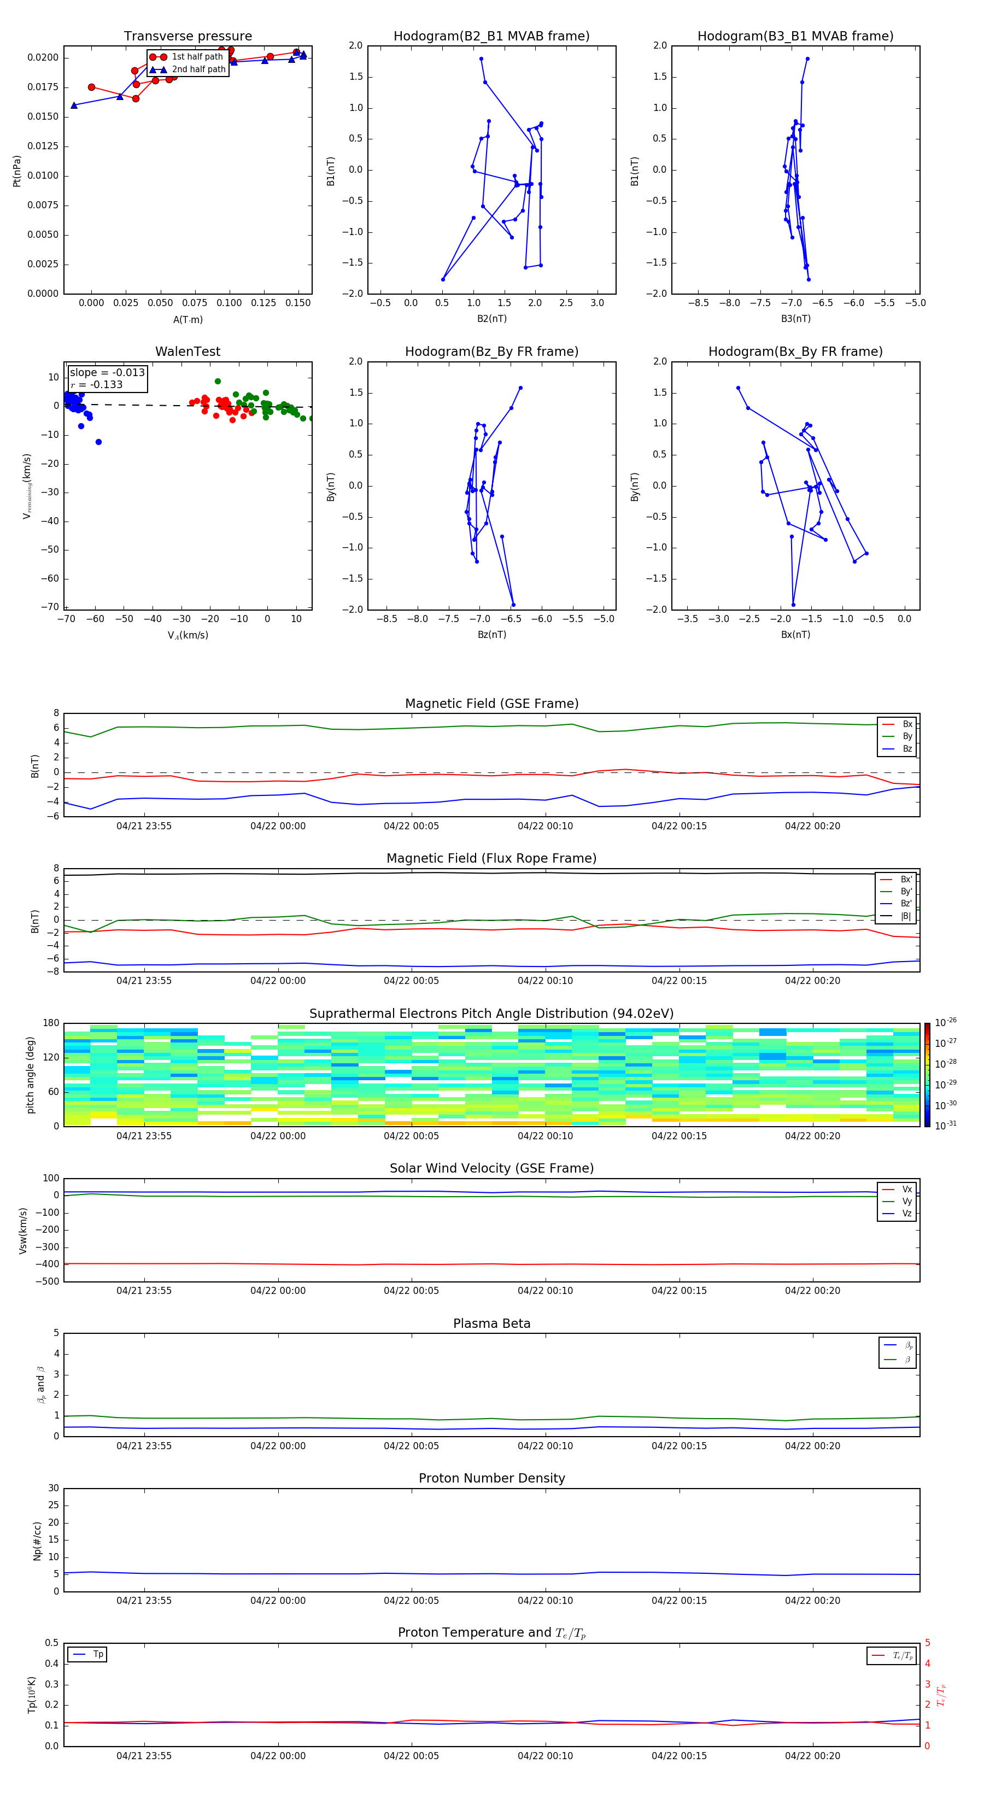Select the Bx' legend entry in Flux Rope plot
Viewport: 984px width, 1804px height.
897,880
